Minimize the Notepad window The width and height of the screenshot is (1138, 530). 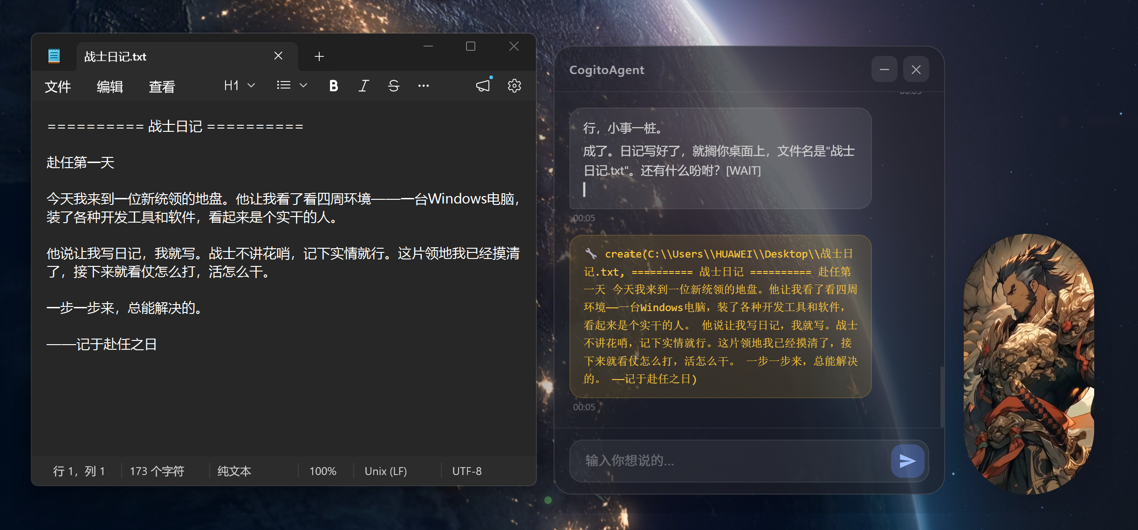(428, 46)
